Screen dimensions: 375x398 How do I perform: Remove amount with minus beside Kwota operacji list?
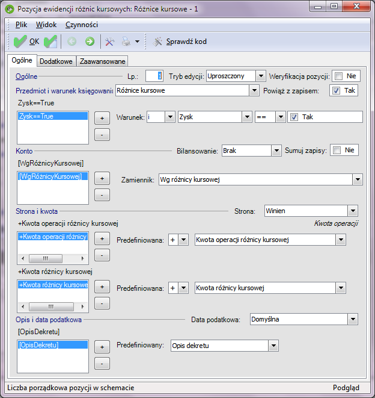[x=102, y=255]
